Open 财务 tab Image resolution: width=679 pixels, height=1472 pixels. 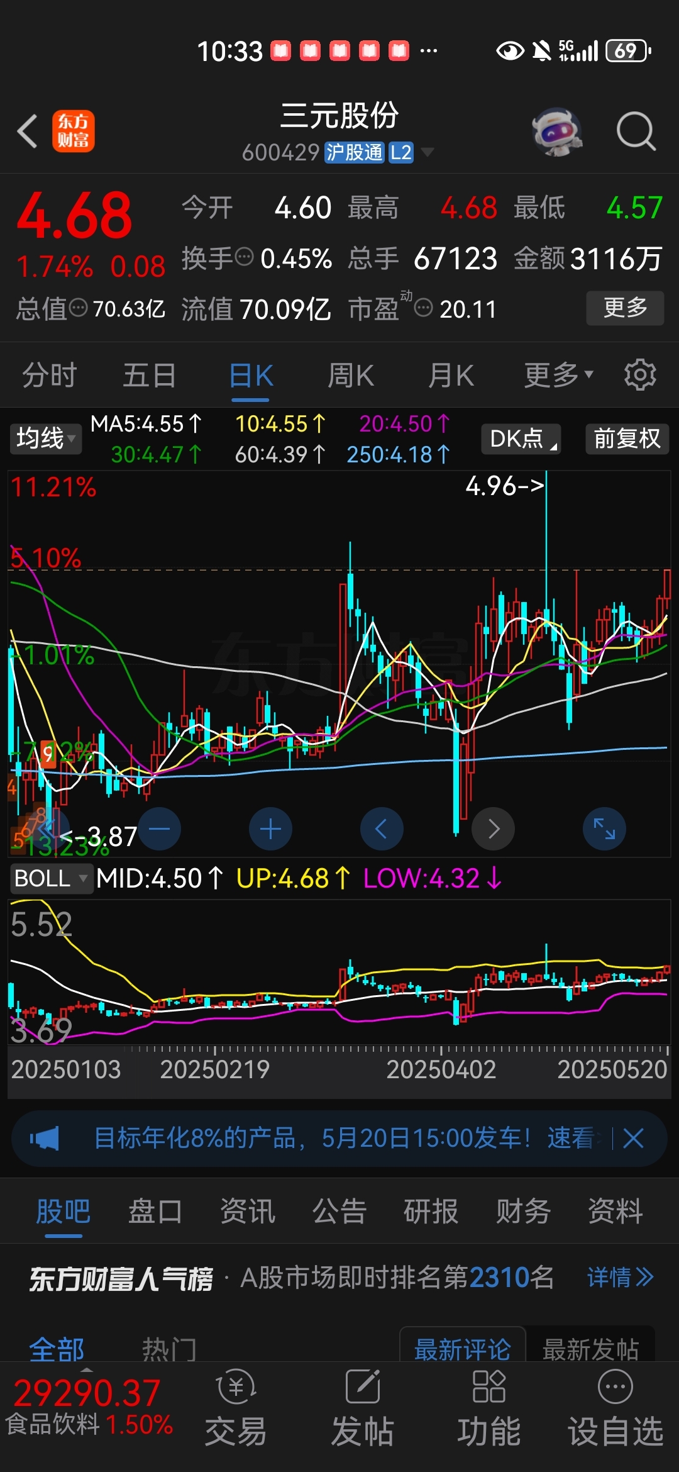click(x=523, y=1211)
